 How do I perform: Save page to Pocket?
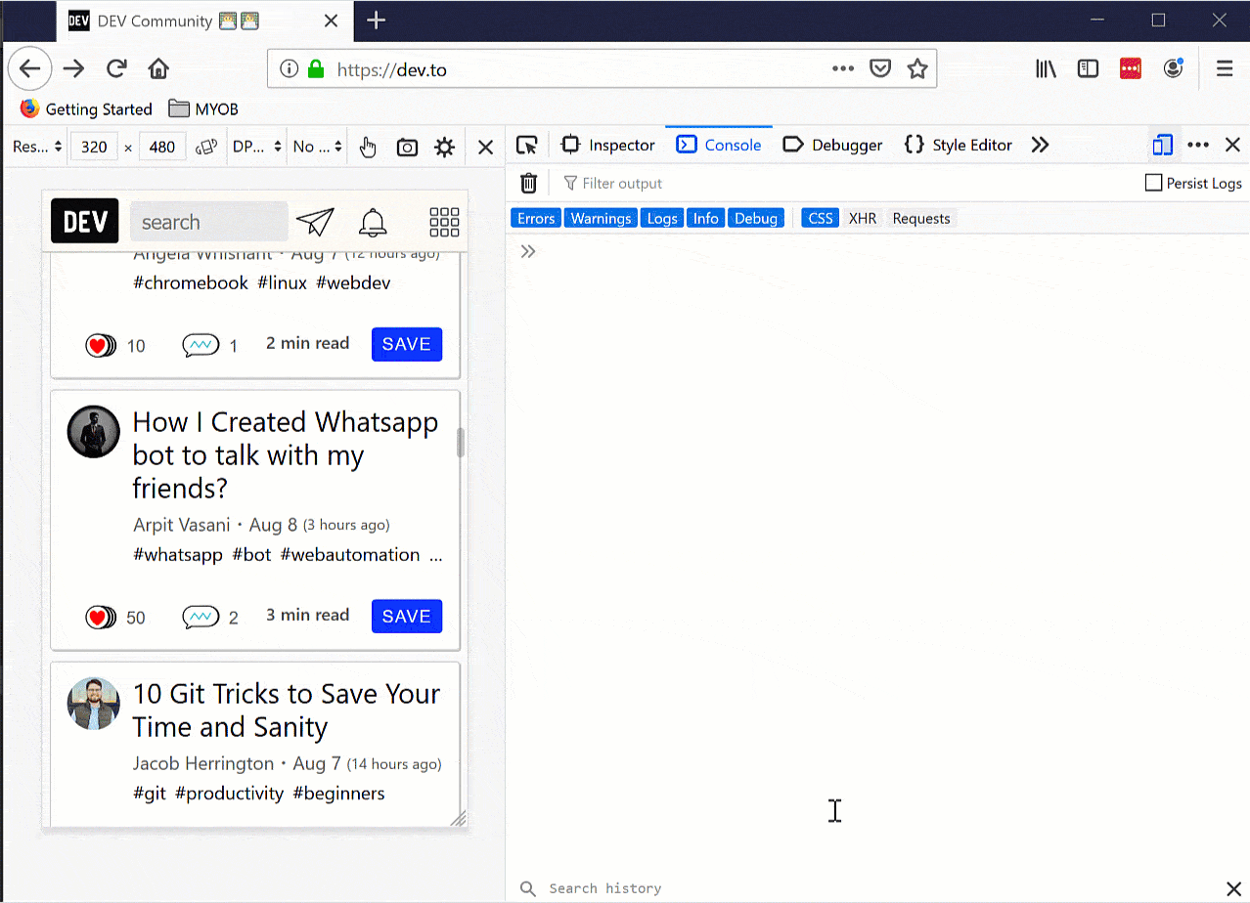[x=880, y=68]
